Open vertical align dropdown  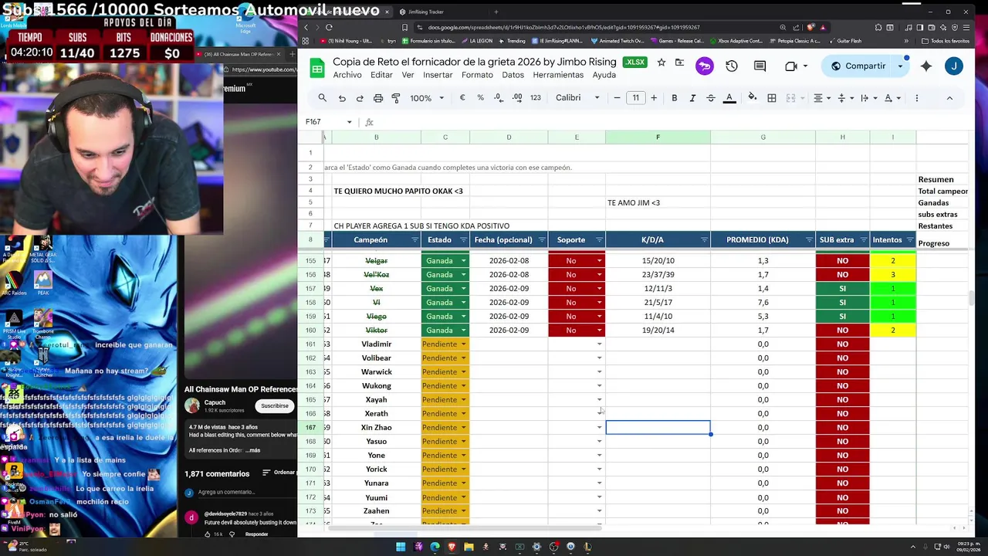tap(844, 98)
